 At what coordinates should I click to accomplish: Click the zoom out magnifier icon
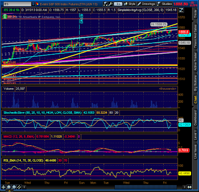pyautogui.click(x=14, y=187)
